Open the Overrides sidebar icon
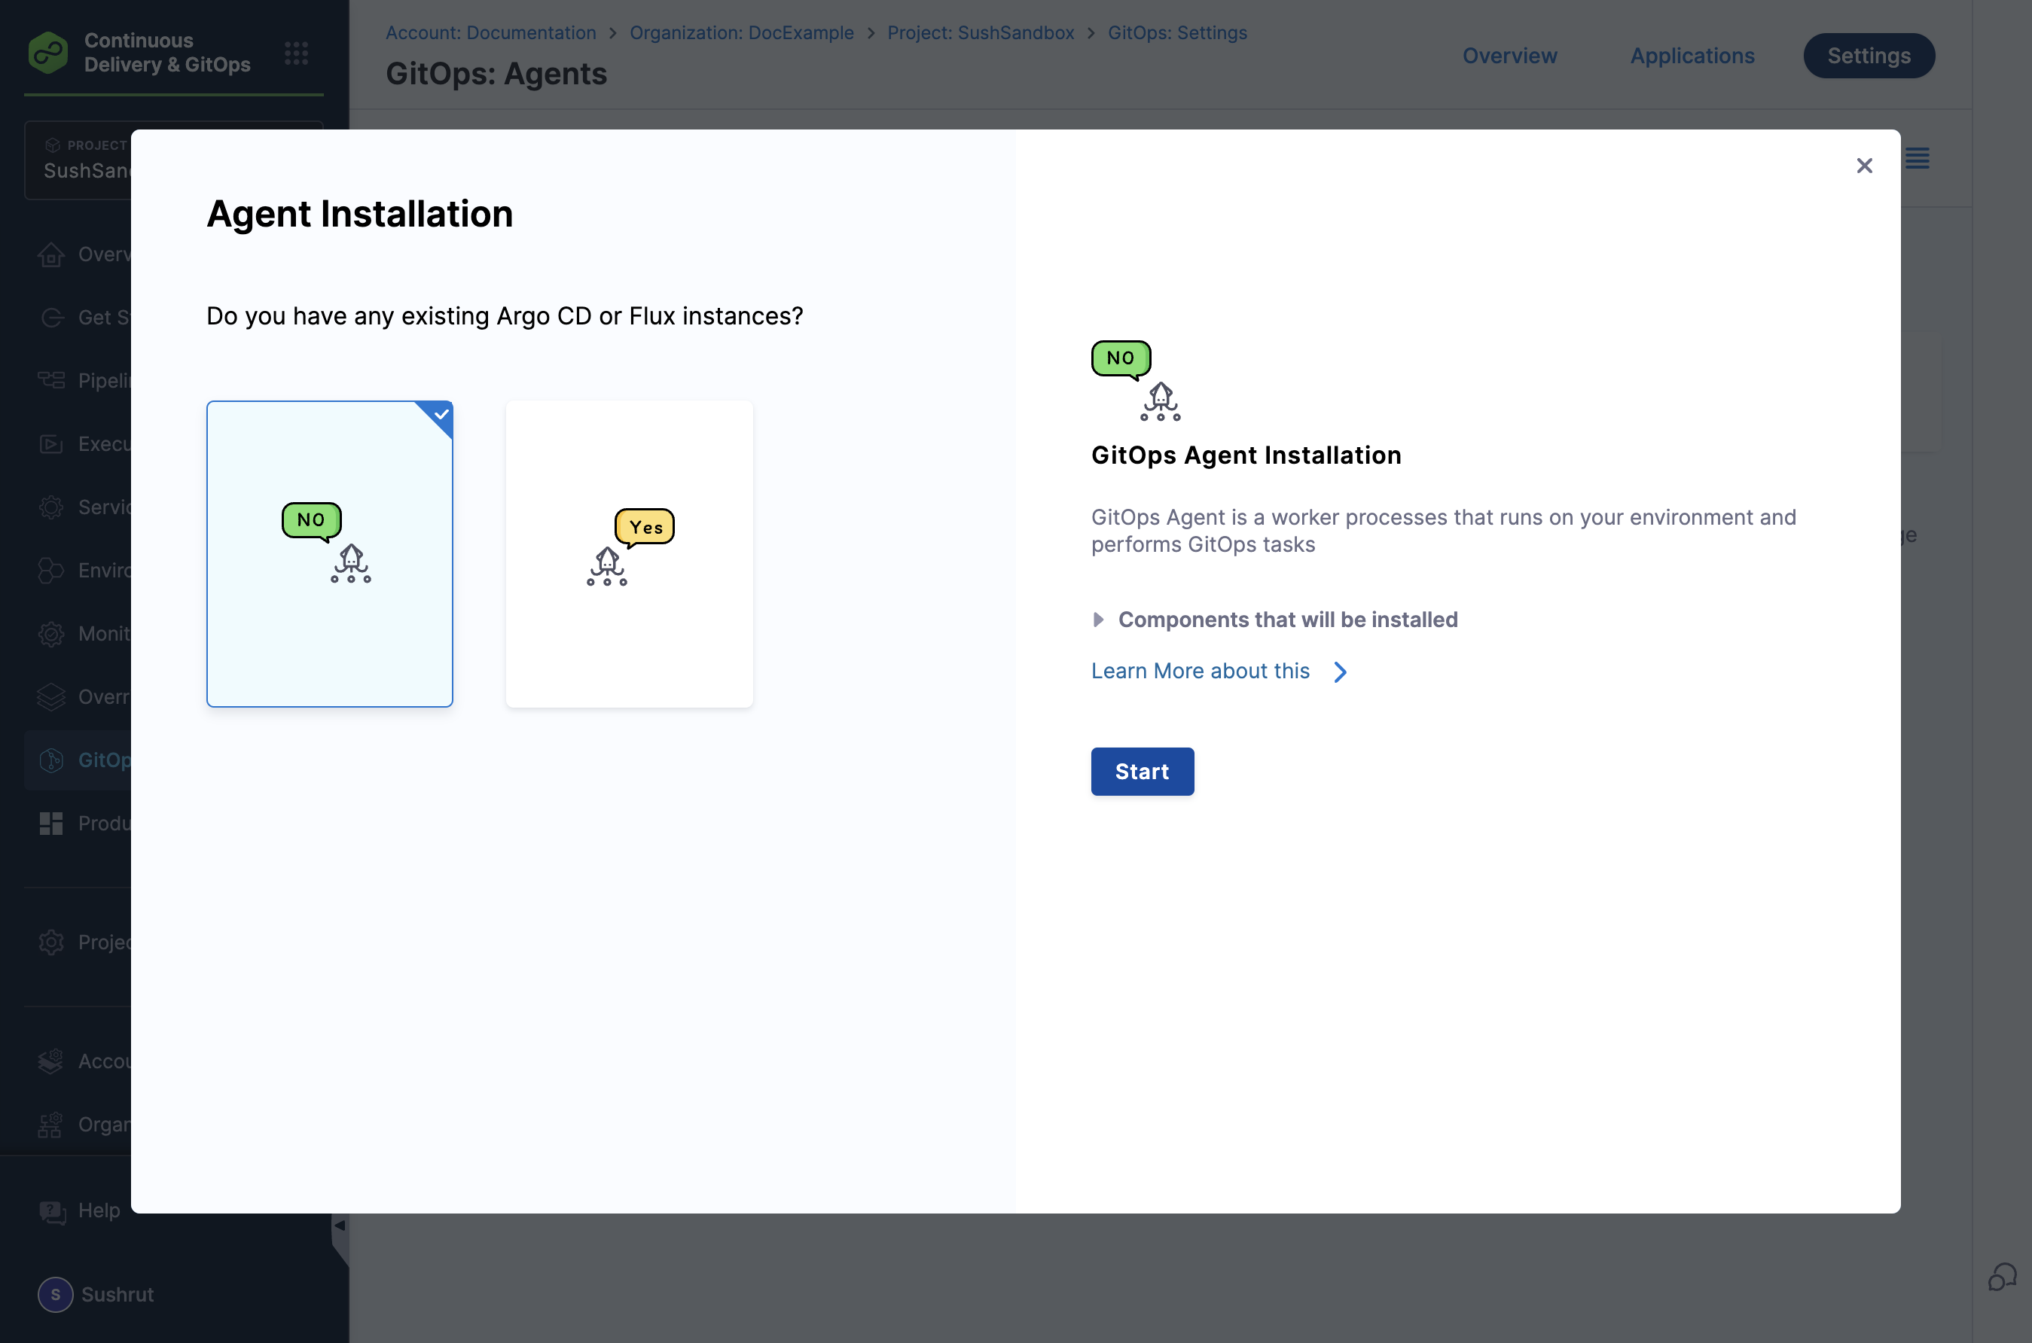Viewport: 2032px width, 1343px height. [x=51, y=697]
